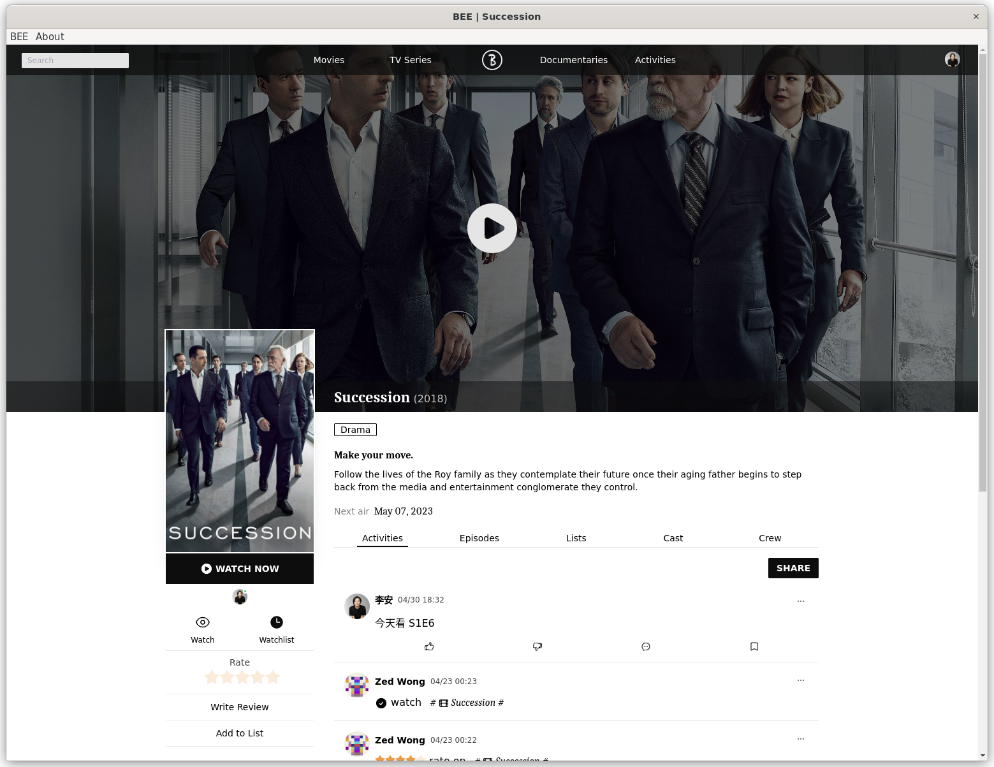This screenshot has width=994, height=767.
Task: Rate Succession five stars
Action: point(273,677)
